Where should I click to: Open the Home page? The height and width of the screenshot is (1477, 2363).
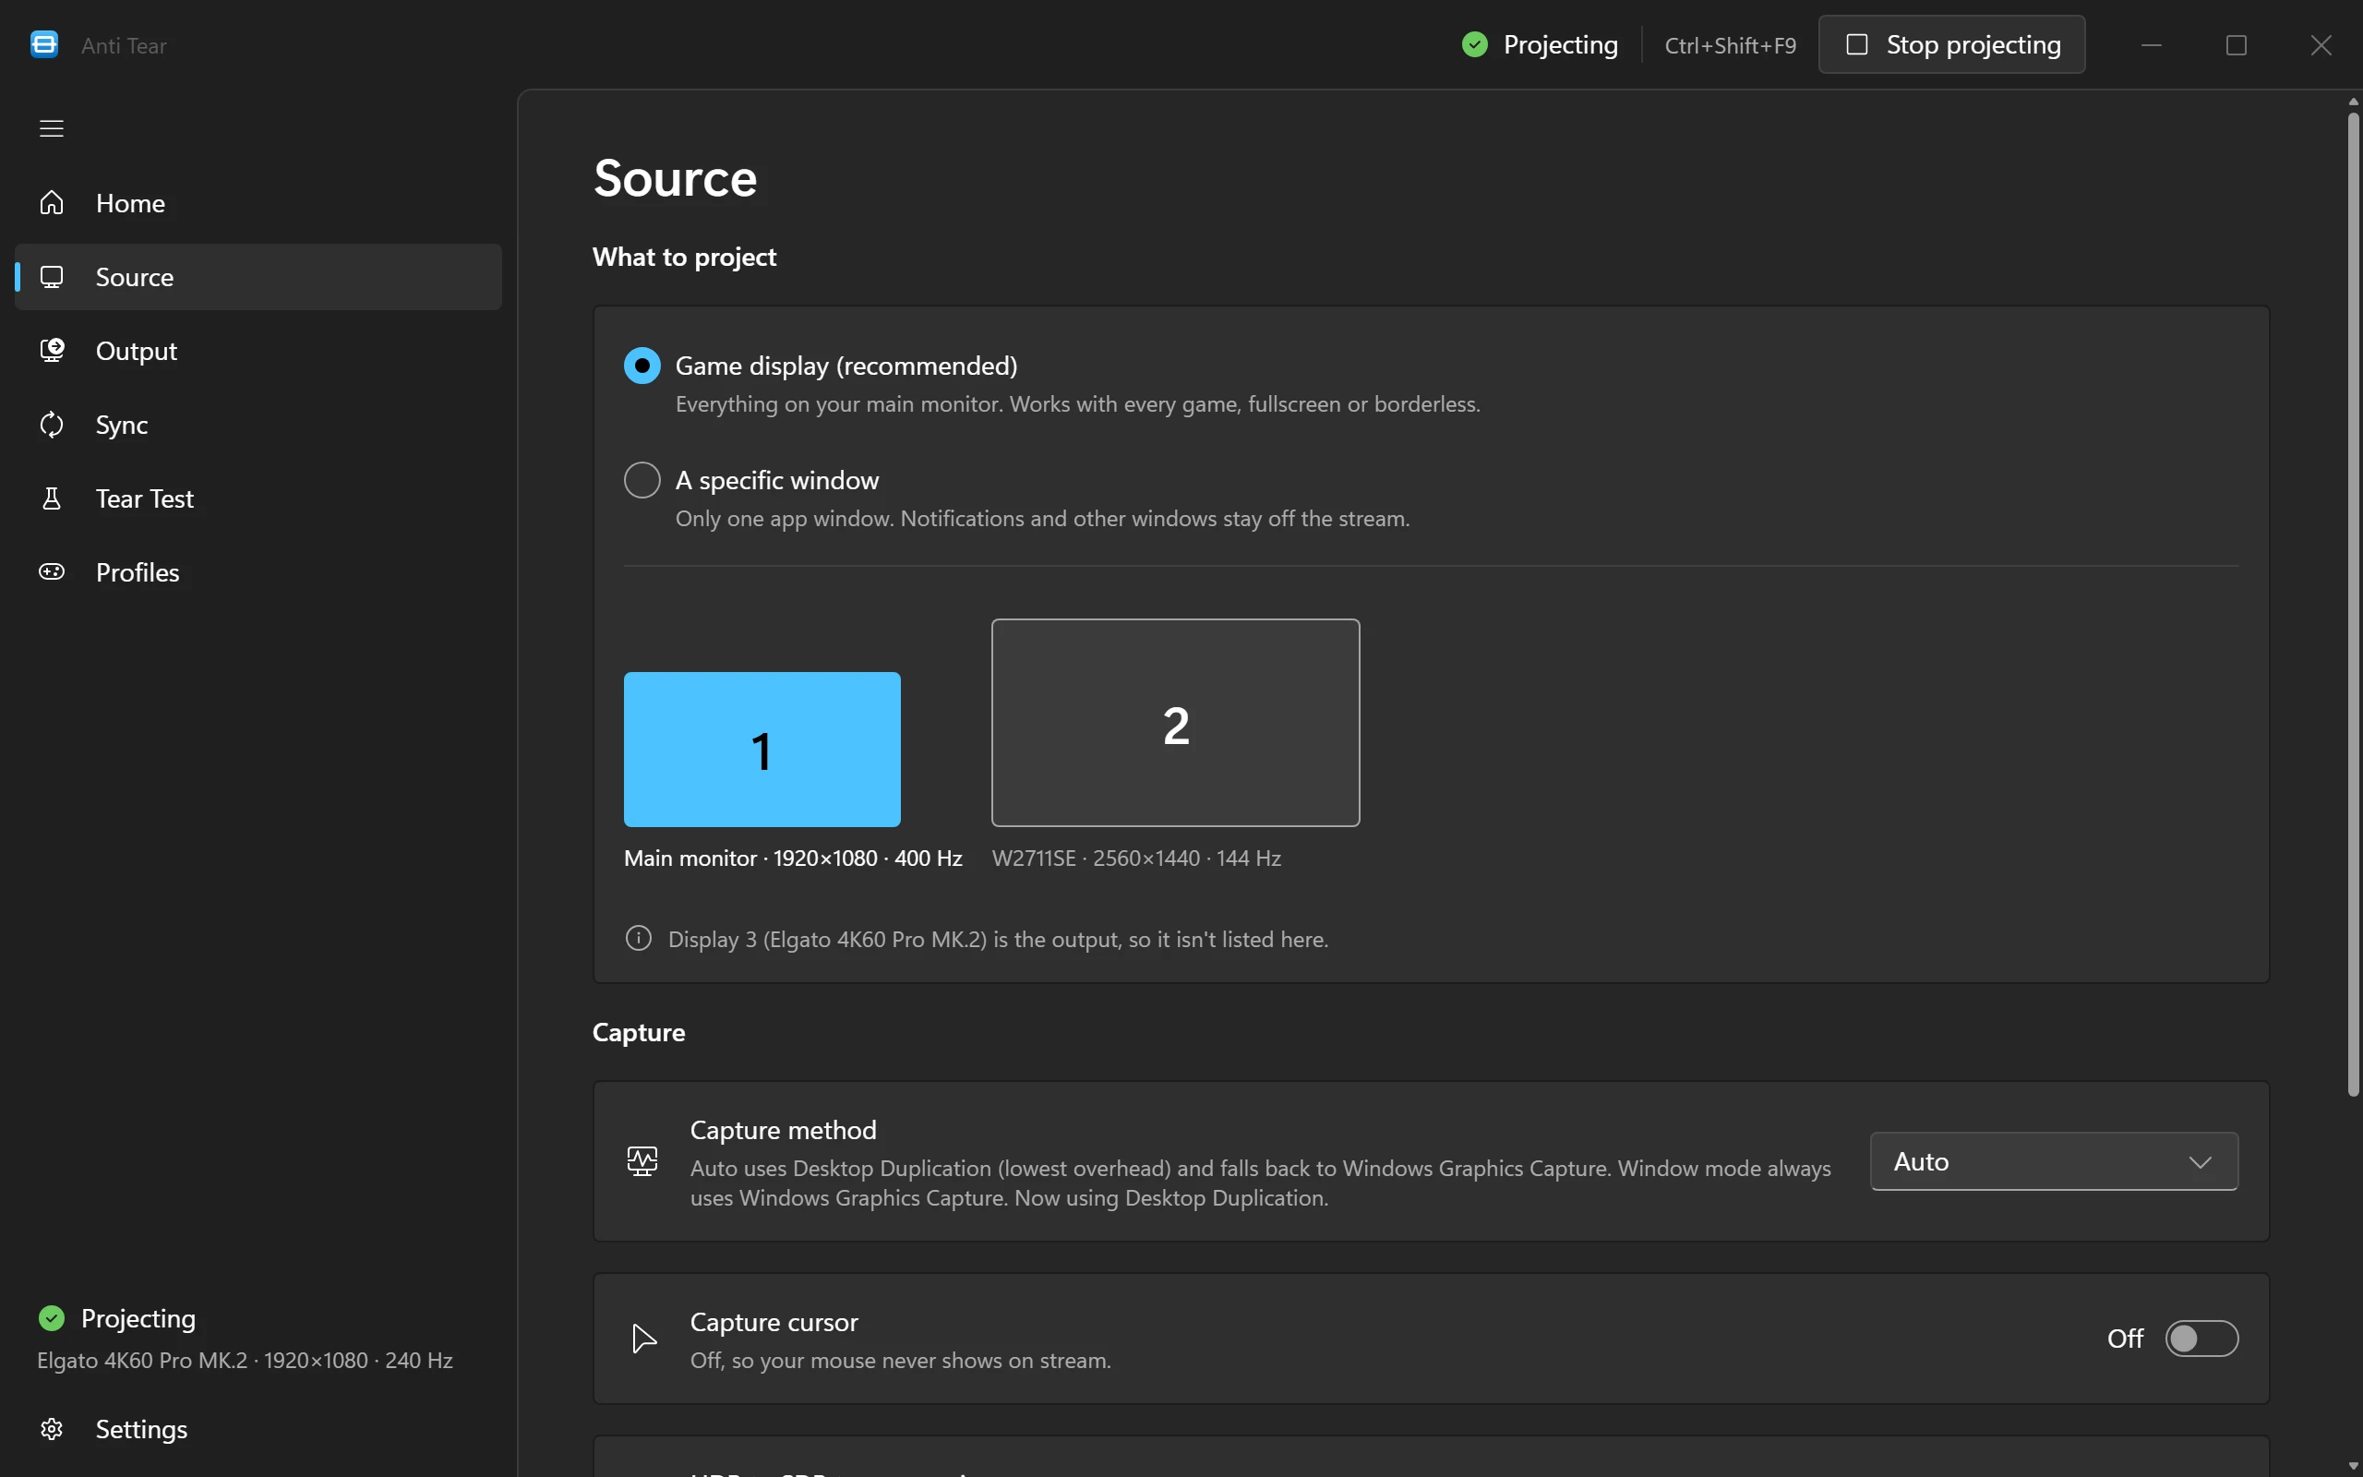[x=258, y=203]
